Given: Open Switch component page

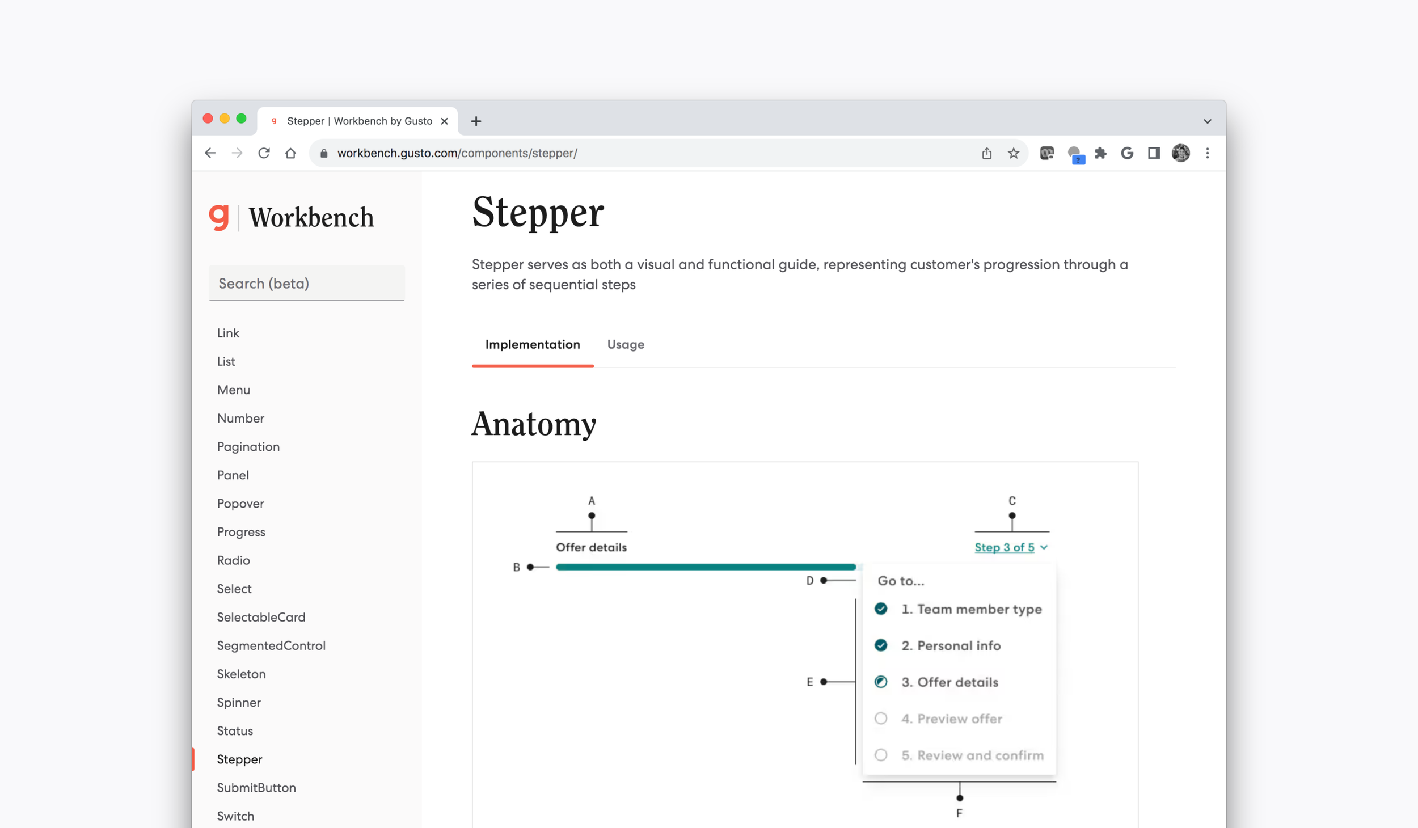Looking at the screenshot, I should coord(235,816).
